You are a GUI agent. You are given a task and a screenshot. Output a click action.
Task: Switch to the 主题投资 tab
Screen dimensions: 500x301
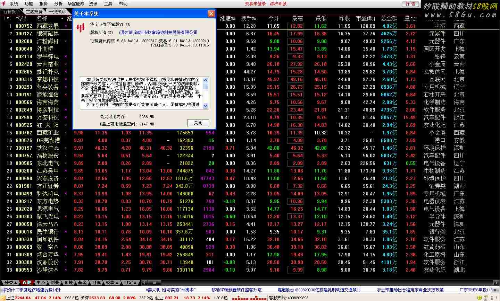point(34,11)
